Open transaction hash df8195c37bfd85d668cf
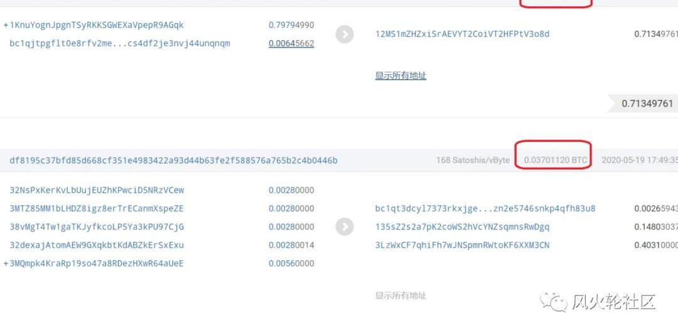678x313 pixels. point(173,161)
